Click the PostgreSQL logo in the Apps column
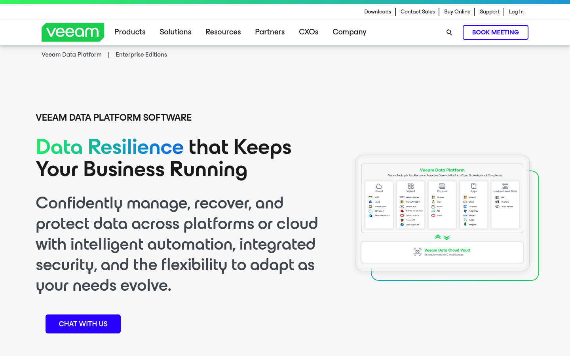 pyautogui.click(x=465, y=211)
